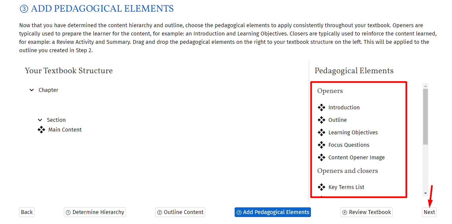Screen dimensions: 452x224
Task: Click the drag handle icon beside Introduction
Action: (321, 107)
